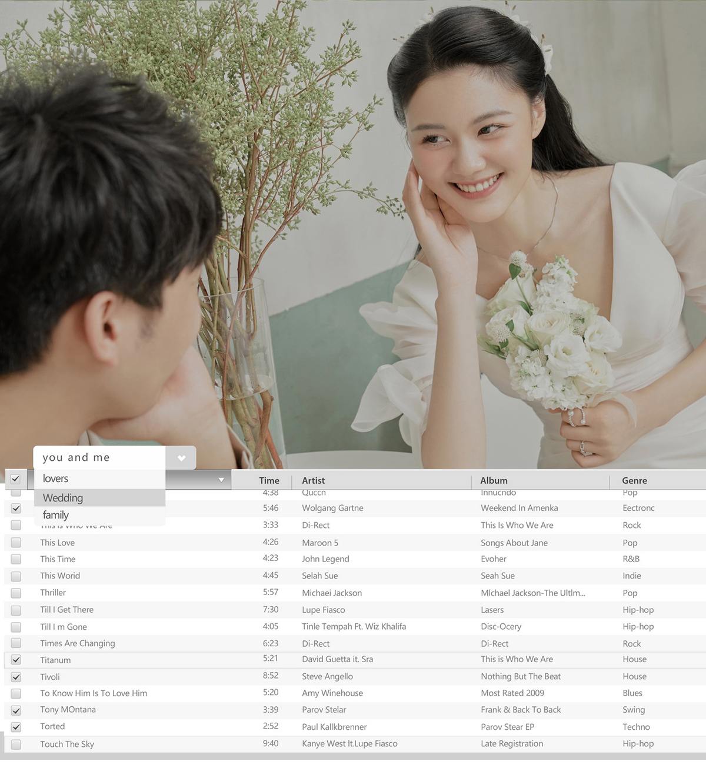This screenshot has width=706, height=771.
Task: Select the song 'Till I Get There'
Action: [x=66, y=610]
